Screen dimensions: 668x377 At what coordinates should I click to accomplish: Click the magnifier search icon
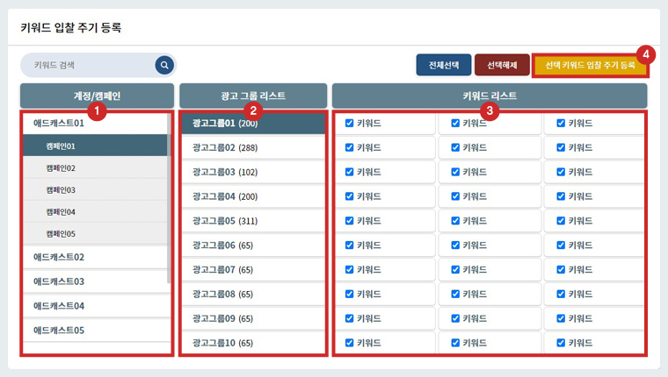[164, 65]
